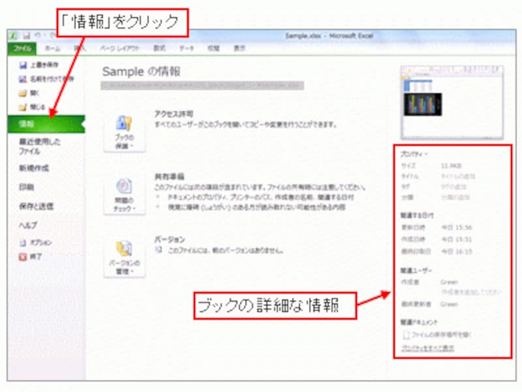
Task: Click the workbook preview thumbnail
Action: (x=452, y=103)
